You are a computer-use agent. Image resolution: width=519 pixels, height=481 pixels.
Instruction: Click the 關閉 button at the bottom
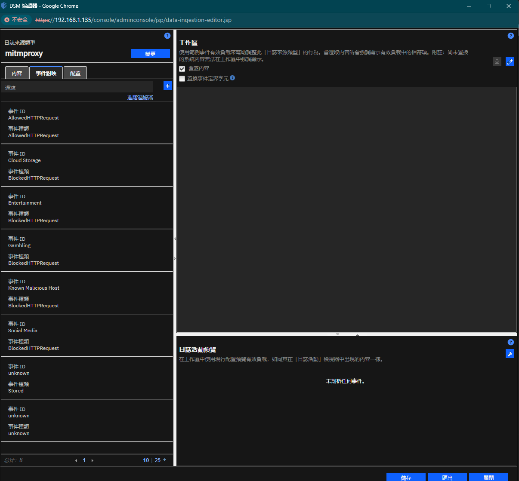(x=488, y=477)
